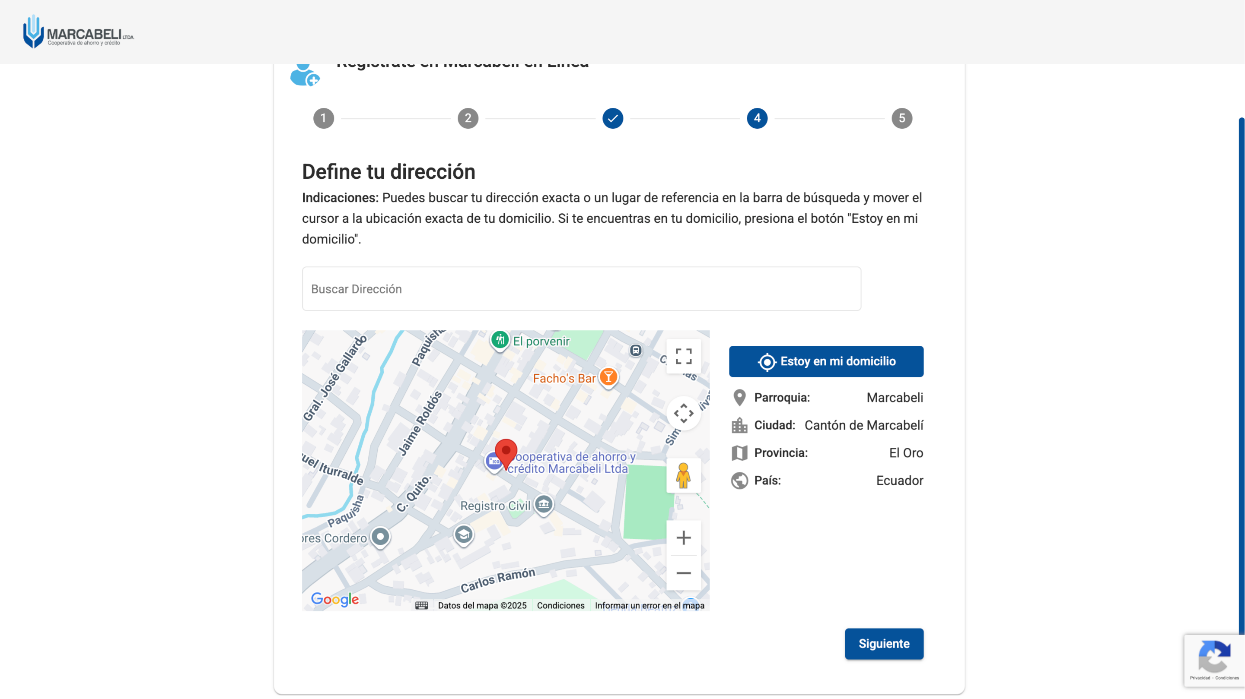The width and height of the screenshot is (1245, 699).
Task: Open the map camera pan control
Action: (683, 413)
